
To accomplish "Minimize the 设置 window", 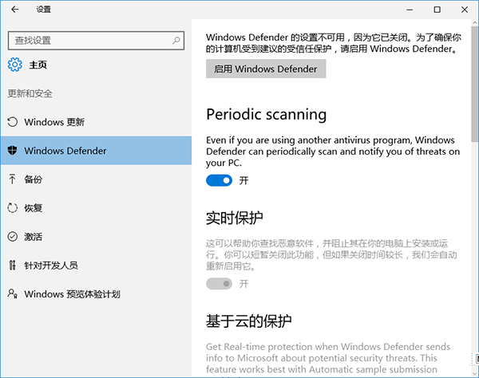I will tap(410, 10).
